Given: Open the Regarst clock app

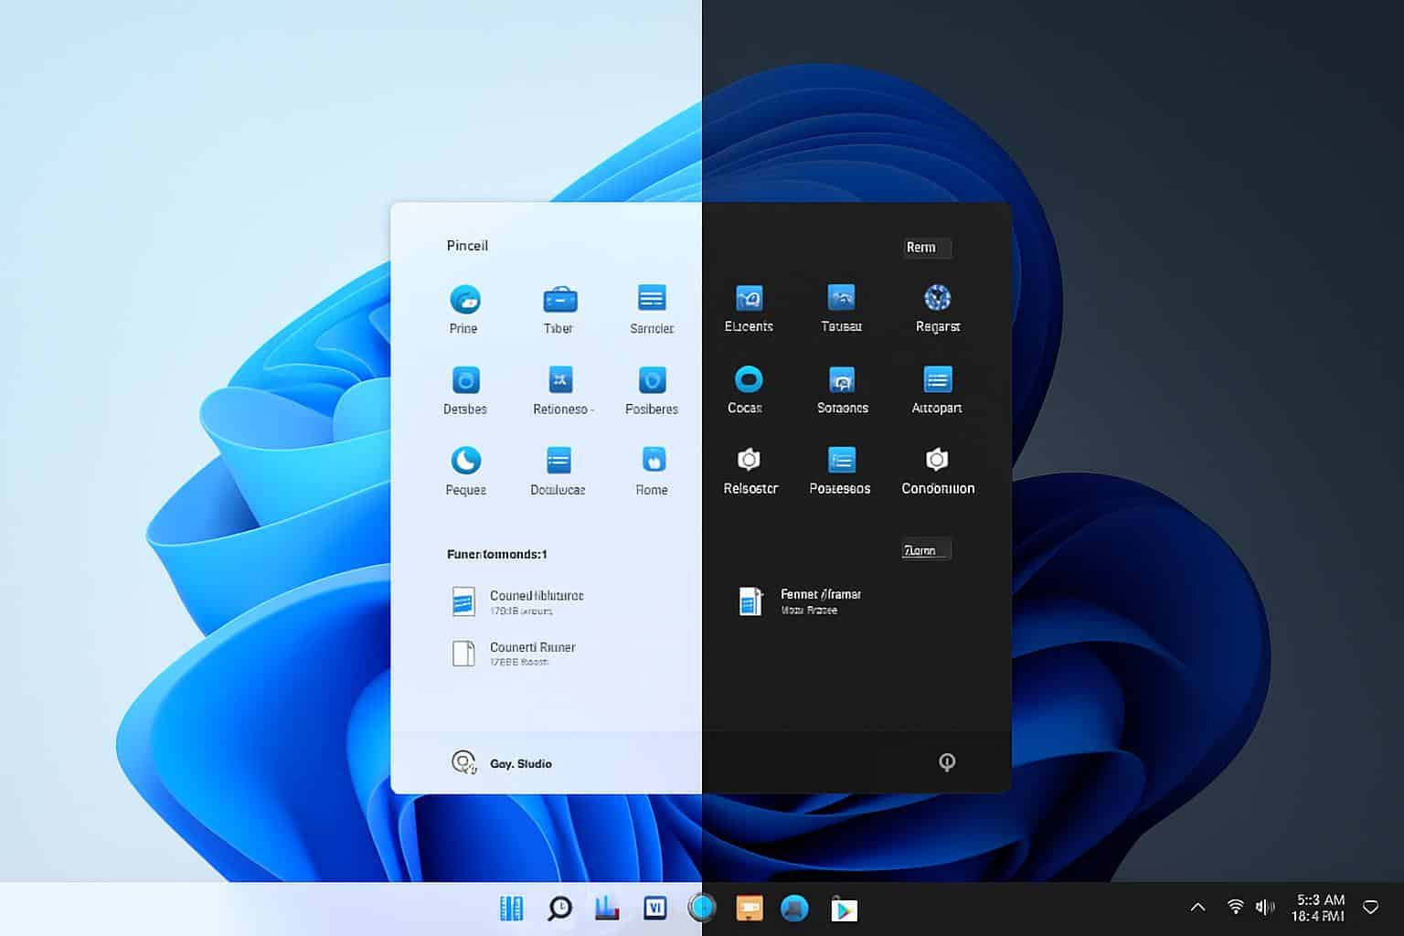Looking at the screenshot, I should point(937,298).
